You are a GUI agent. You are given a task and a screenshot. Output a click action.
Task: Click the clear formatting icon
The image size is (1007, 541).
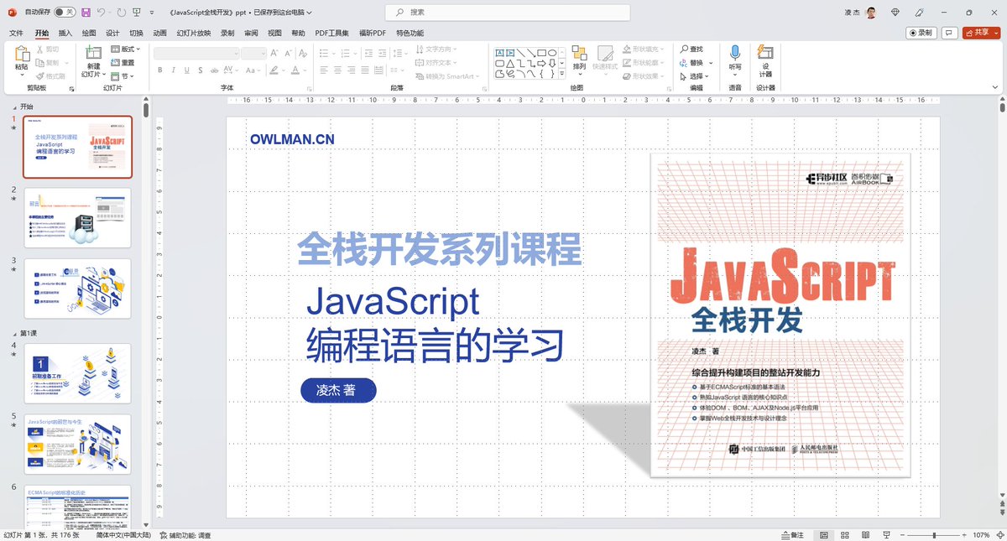click(x=302, y=53)
